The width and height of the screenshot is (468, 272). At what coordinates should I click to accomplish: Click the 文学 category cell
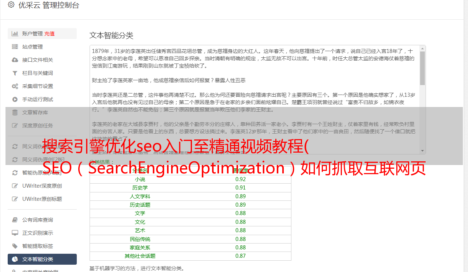click(140, 213)
